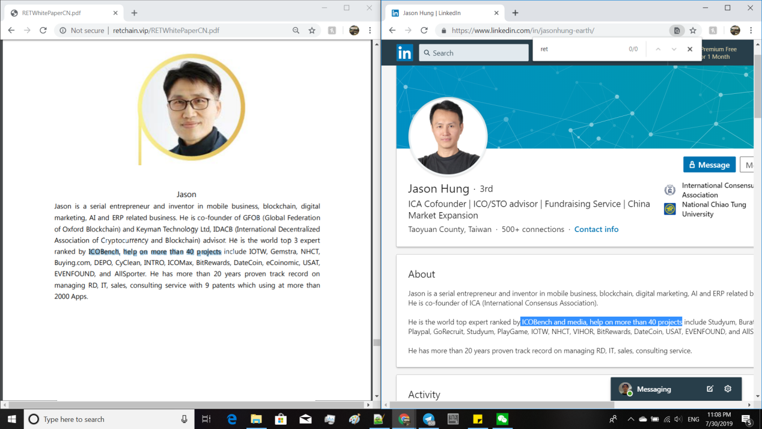Open Microsoft Edge from the taskbar
This screenshot has width=762, height=429.
[x=232, y=419]
